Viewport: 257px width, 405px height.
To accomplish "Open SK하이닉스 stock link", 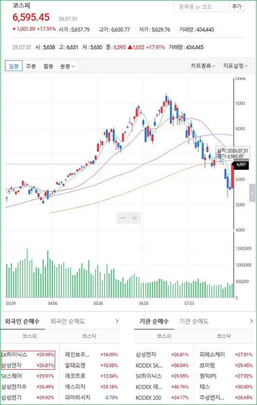I will coord(14,355).
